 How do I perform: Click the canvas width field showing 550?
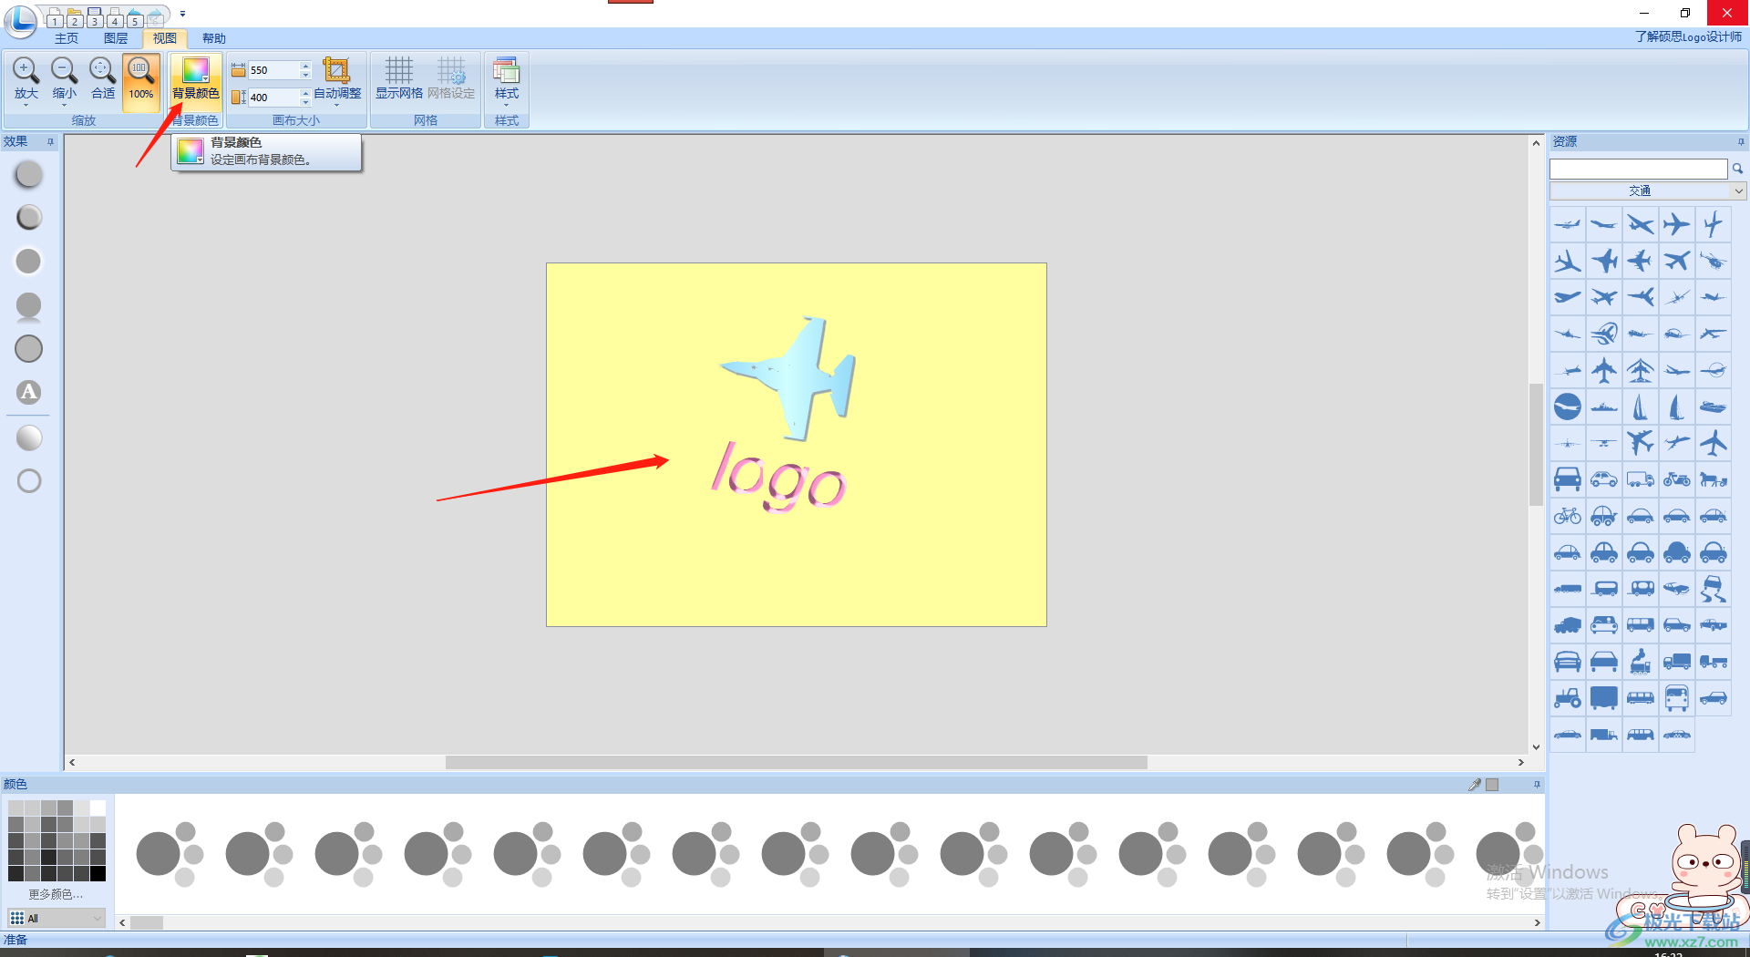[x=273, y=70]
